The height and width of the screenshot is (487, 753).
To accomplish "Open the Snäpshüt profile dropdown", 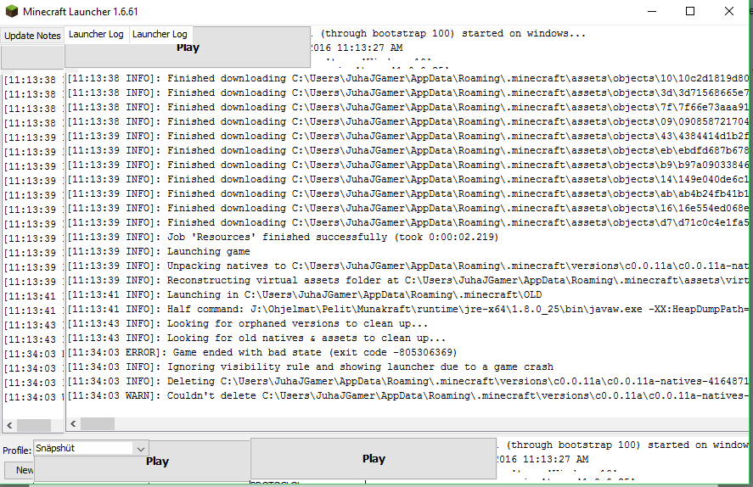I will (x=91, y=448).
